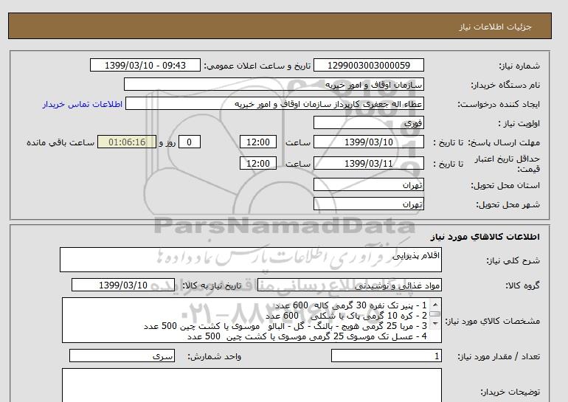Click the need number field 1299003003000059
The width and height of the screenshot is (568, 402).
[368, 66]
